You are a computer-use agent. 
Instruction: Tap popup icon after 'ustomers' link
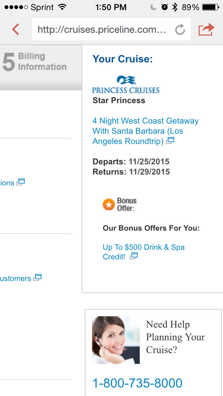pyautogui.click(x=37, y=278)
